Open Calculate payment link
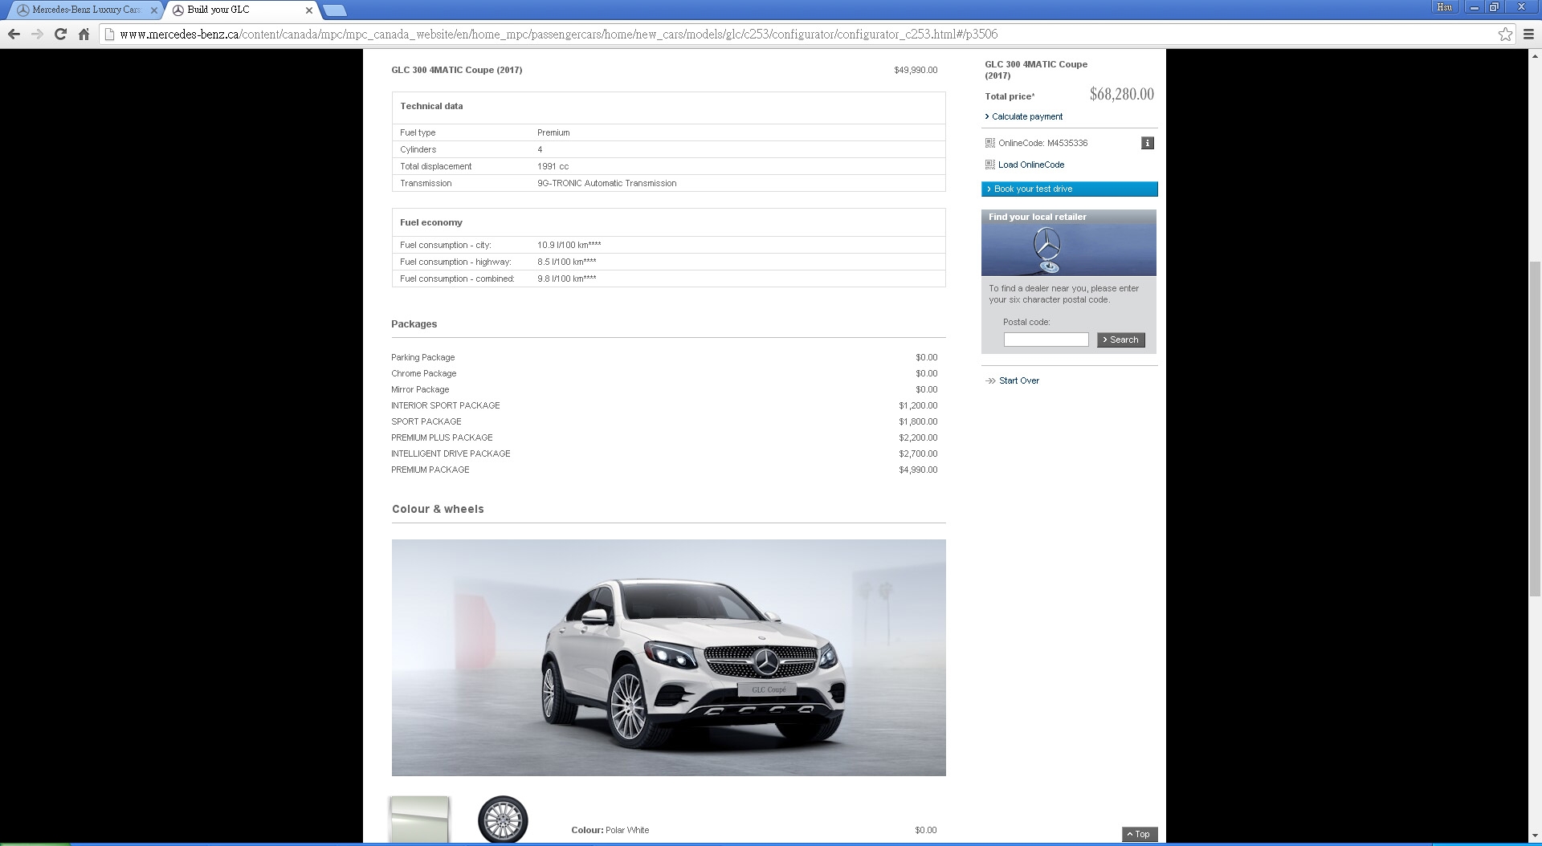 1026,116
